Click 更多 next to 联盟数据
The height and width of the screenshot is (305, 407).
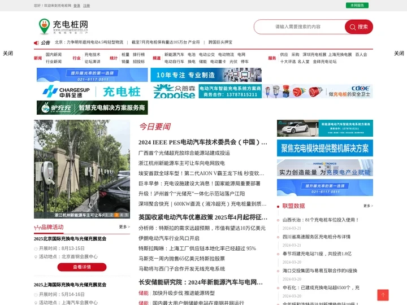pos(368,206)
